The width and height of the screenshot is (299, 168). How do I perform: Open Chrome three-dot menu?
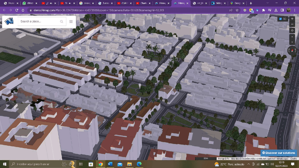click(x=295, y=10)
